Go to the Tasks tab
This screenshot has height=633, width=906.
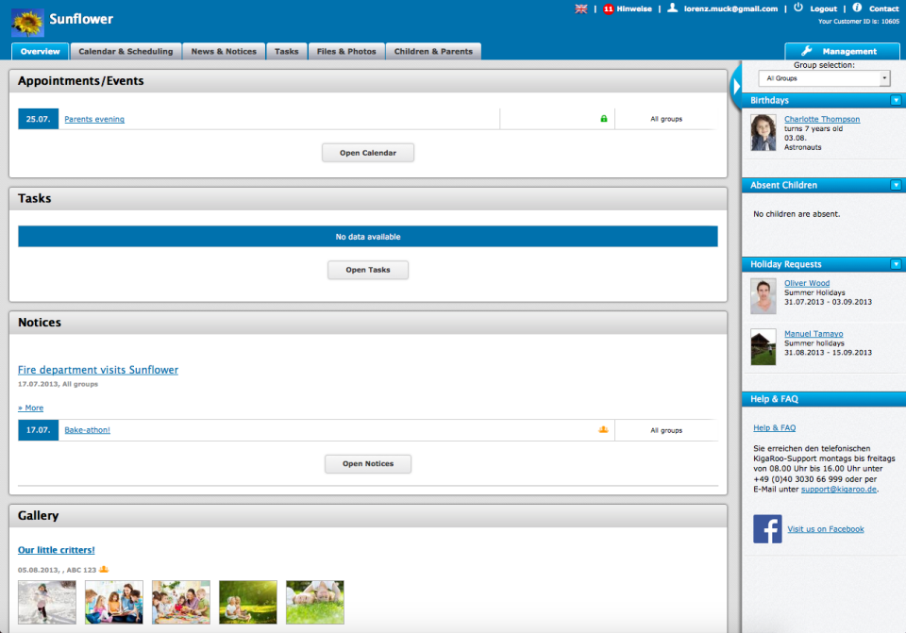[287, 51]
